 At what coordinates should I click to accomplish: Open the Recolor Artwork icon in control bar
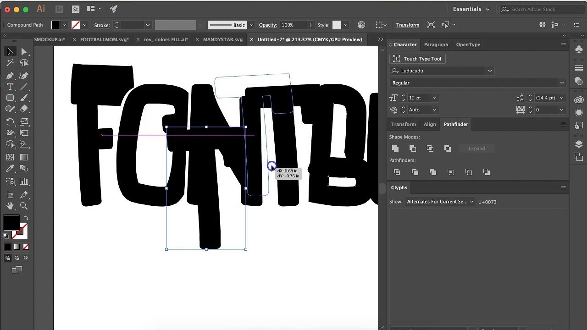coord(361,25)
